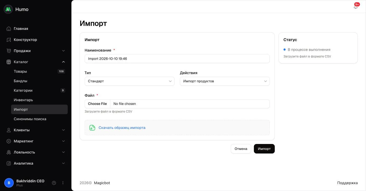
Task: Click the 'В процессе выполнения' status text
Action: pos(309,50)
